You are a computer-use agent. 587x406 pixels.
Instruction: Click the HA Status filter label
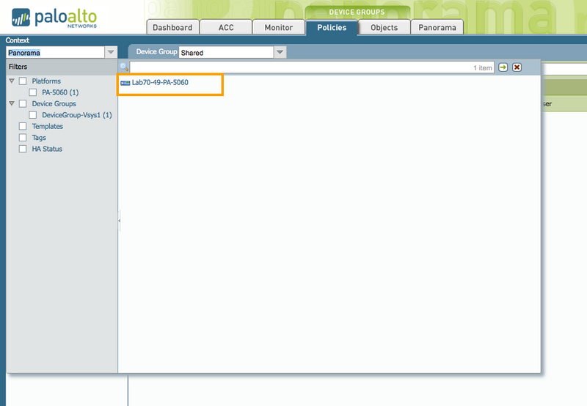point(47,149)
